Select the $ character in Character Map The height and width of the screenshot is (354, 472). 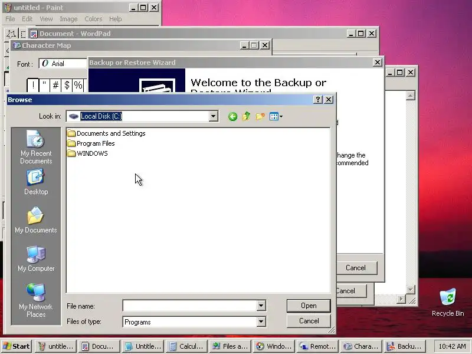pyautogui.click(x=67, y=85)
